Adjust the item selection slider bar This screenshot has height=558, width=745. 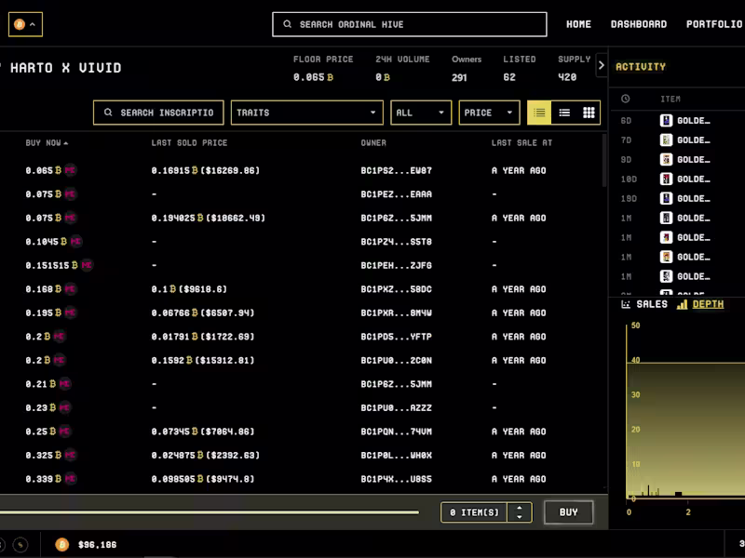tap(209, 512)
